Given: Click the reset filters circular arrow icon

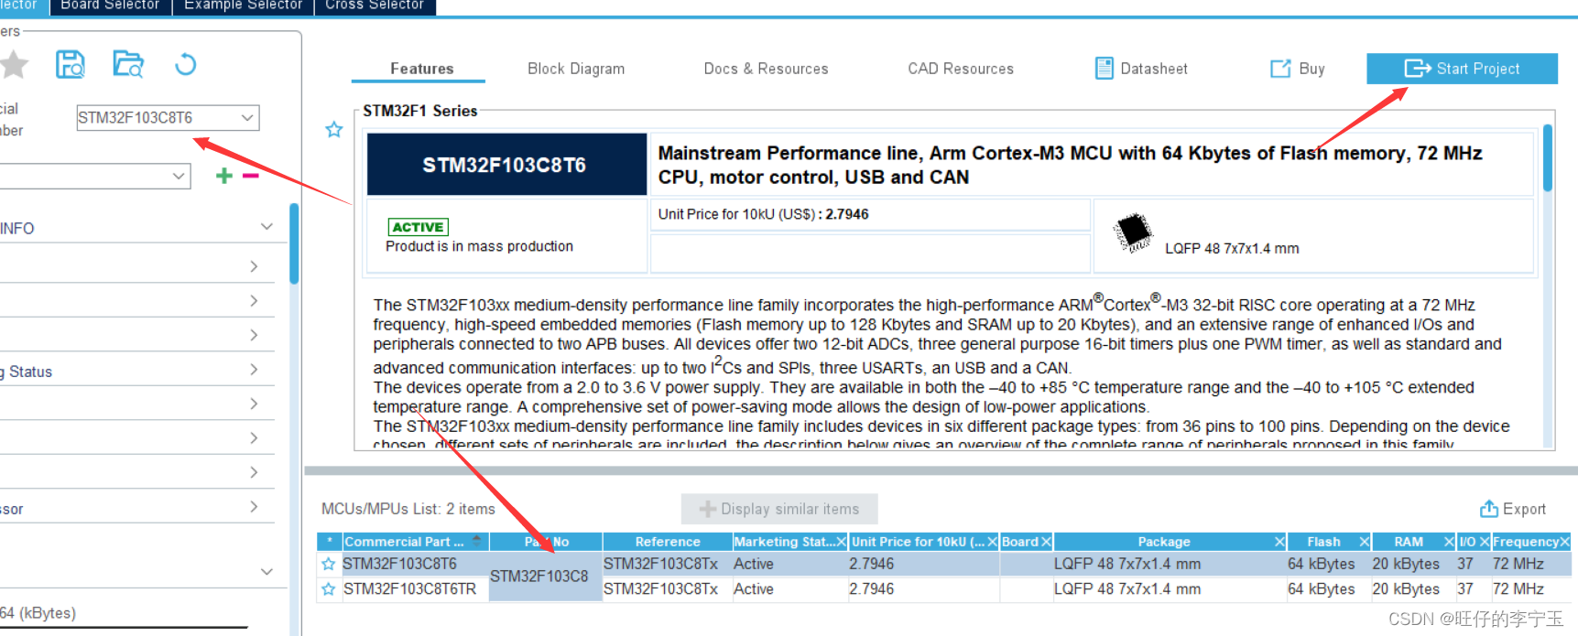Looking at the screenshot, I should click(186, 64).
